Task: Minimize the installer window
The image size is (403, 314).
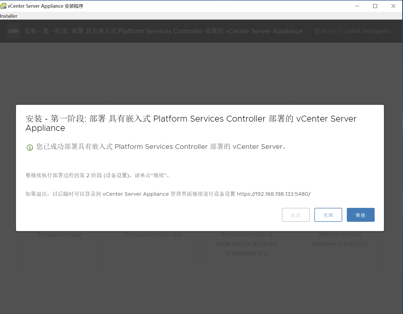Action: 357,6
